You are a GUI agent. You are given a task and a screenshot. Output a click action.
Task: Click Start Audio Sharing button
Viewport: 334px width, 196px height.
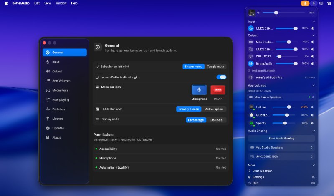[x=281, y=139]
